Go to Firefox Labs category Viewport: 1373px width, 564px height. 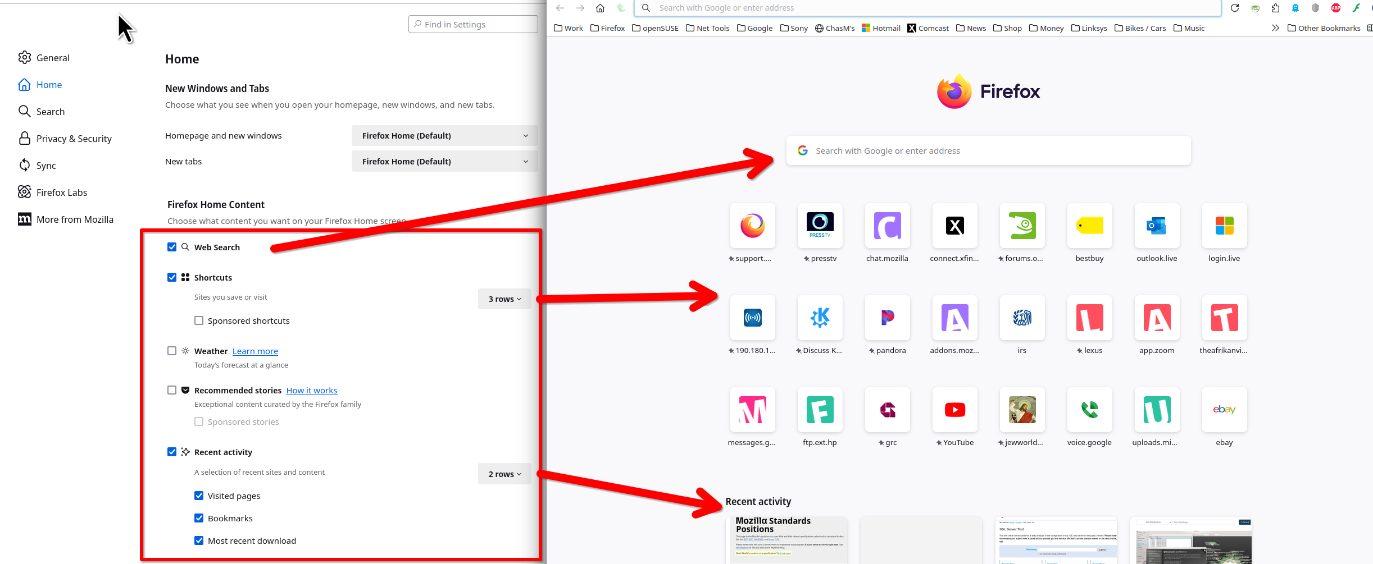[x=53, y=192]
